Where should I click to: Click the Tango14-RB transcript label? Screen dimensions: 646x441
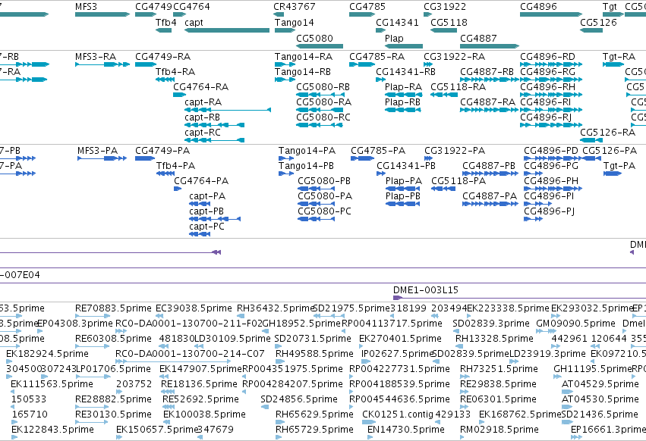tap(303, 71)
